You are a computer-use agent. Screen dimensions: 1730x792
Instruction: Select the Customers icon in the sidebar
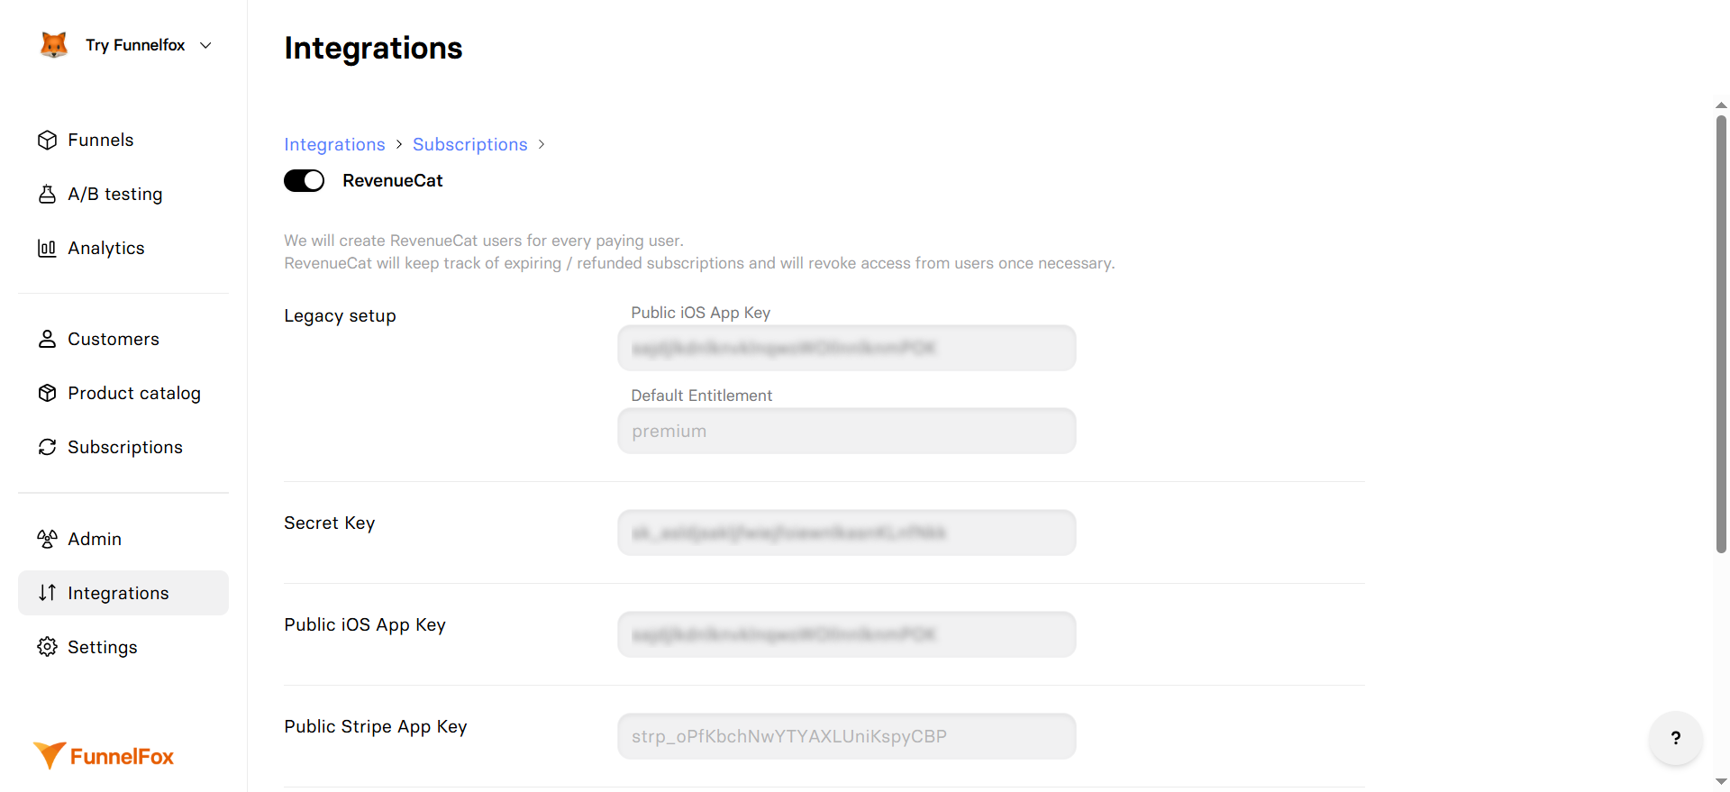(47, 339)
